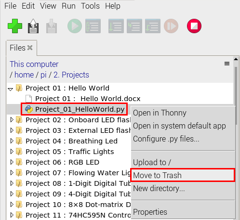Open the Run menu in the menu bar
240x220 pixels.
[x=68, y=6]
